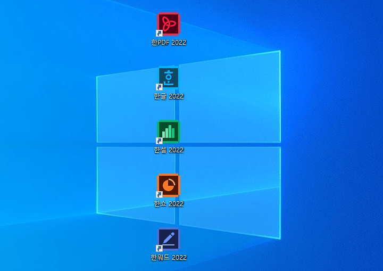Viewport: 383px width, 271px height.
Task: Click the '한워드 2022' label text
Action: point(169,258)
